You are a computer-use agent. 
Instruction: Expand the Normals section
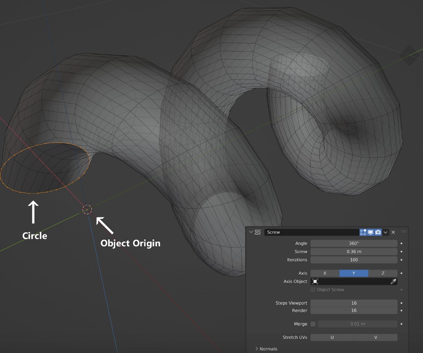click(x=267, y=349)
